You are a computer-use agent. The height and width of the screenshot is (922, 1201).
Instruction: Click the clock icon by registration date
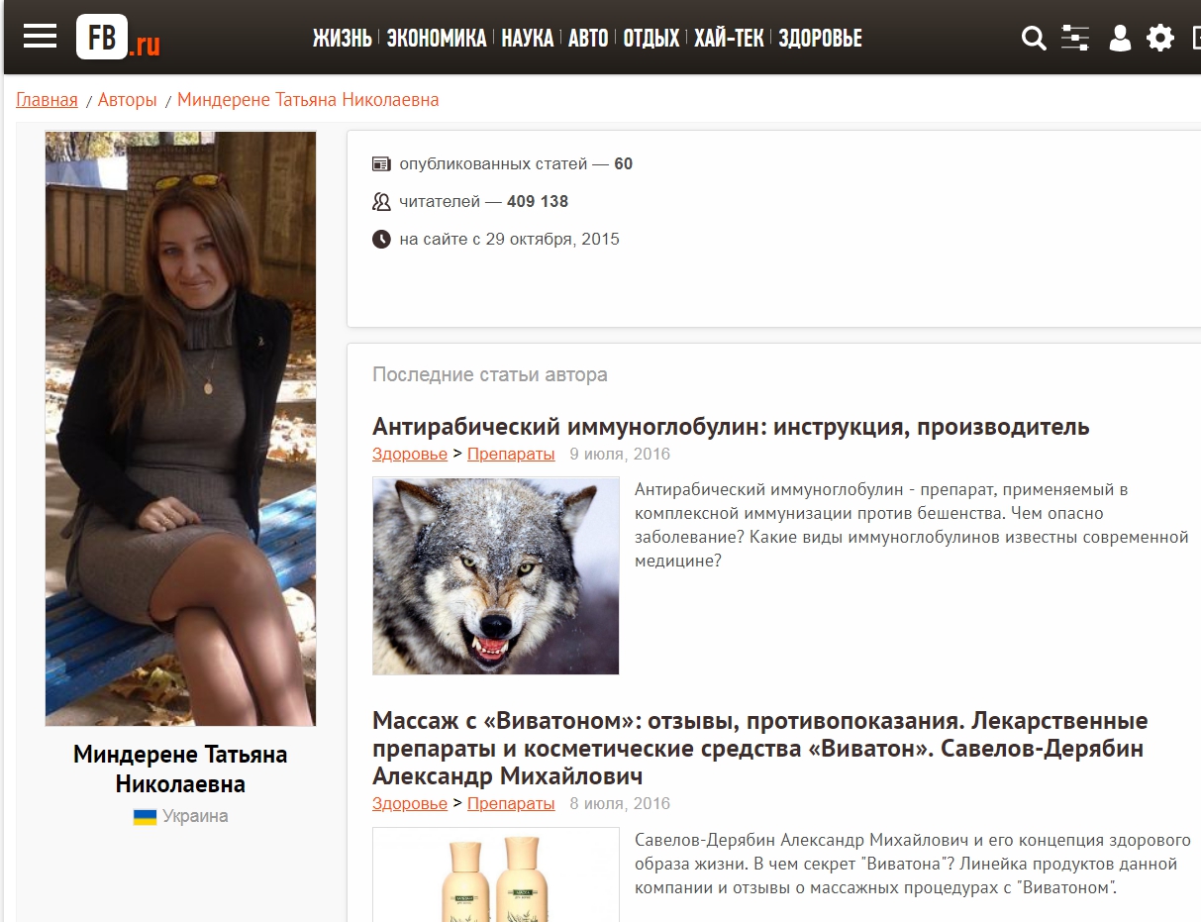click(x=381, y=239)
